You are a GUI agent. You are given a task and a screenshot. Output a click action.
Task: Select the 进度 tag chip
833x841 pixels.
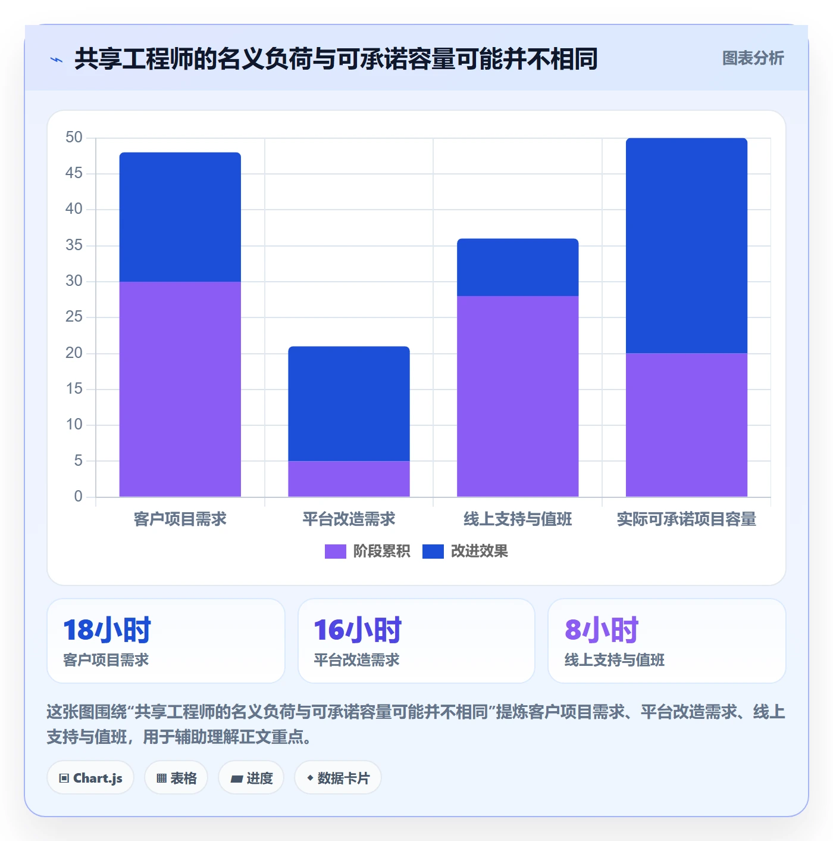click(251, 778)
